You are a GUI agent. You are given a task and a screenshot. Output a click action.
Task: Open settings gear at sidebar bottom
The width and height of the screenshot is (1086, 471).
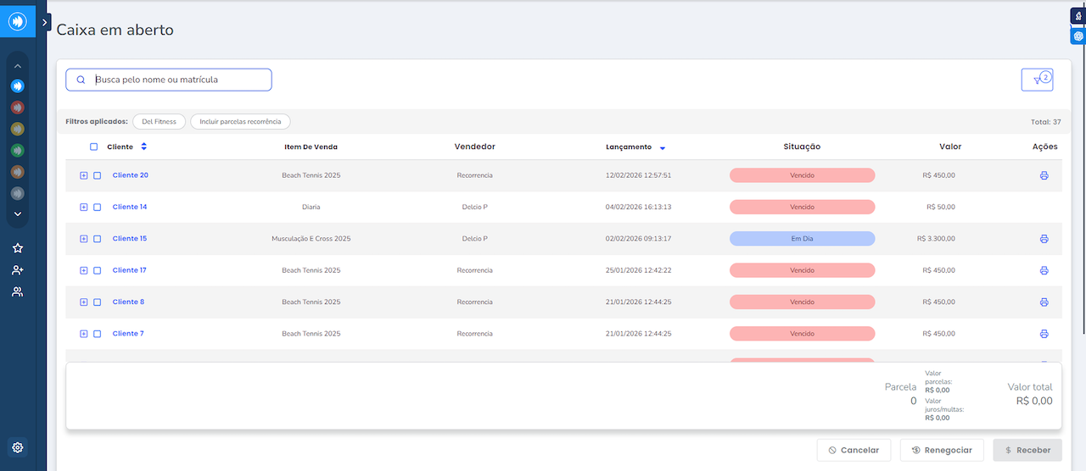click(x=18, y=447)
